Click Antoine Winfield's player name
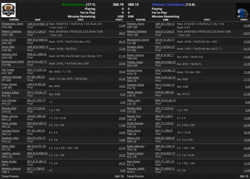 click(12, 168)
